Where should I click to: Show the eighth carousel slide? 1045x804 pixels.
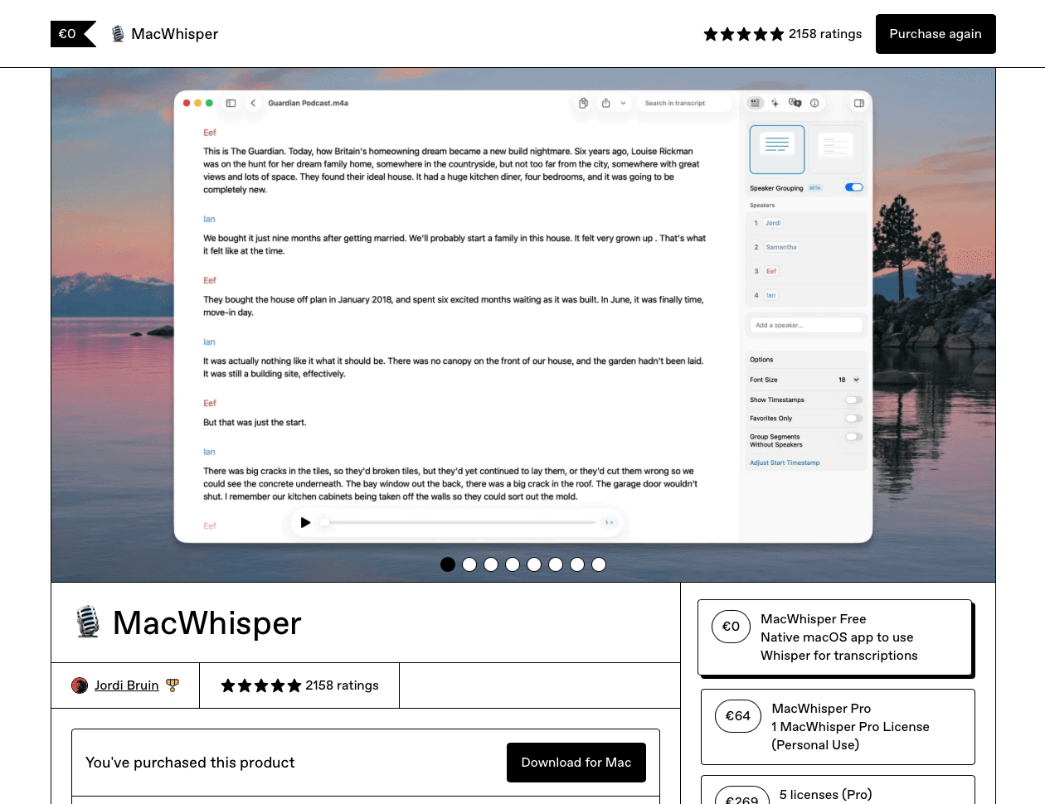click(599, 564)
